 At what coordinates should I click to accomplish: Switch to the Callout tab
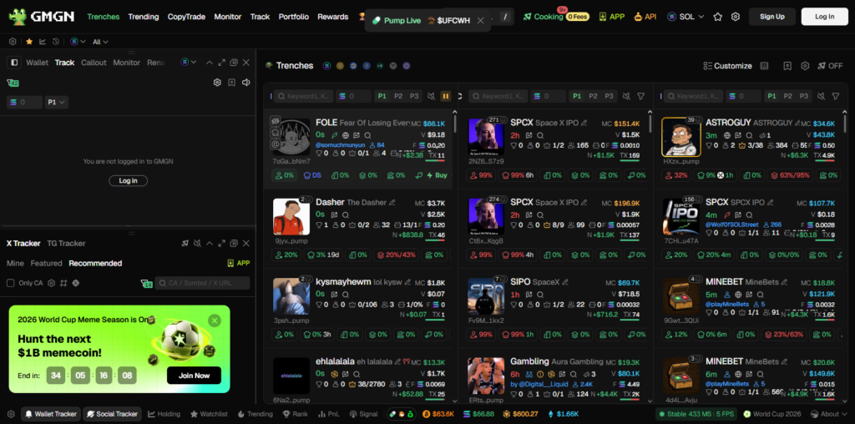(94, 63)
